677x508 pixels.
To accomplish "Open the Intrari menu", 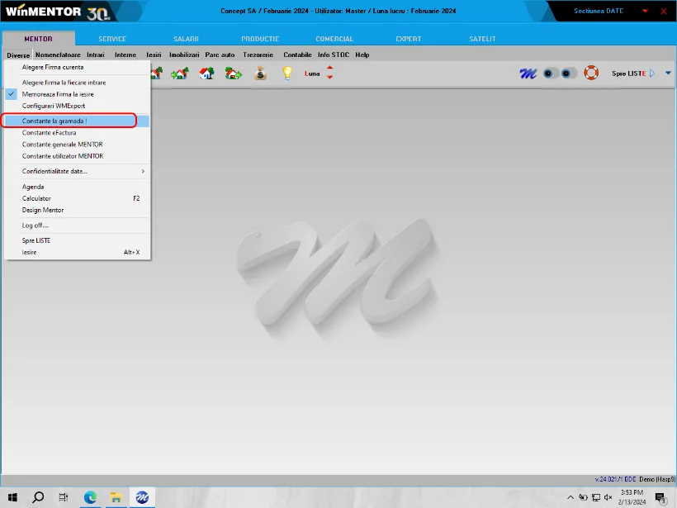I will tap(96, 55).
